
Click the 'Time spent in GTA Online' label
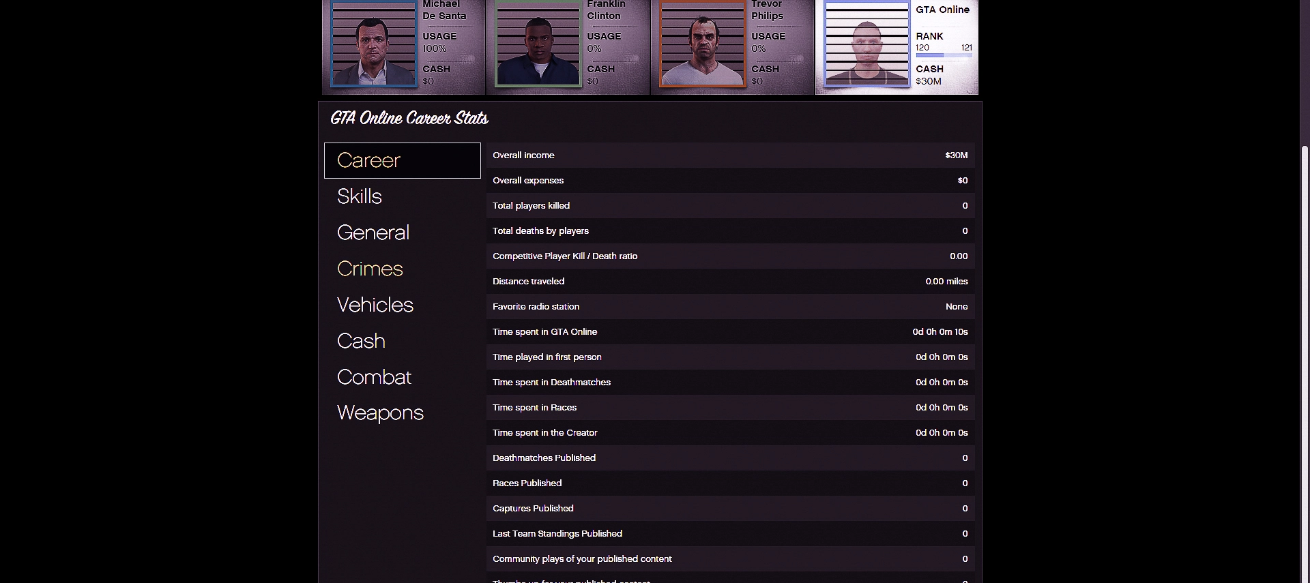pos(544,332)
